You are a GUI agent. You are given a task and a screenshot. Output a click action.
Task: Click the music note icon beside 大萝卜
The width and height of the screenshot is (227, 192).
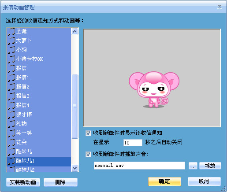(11, 41)
